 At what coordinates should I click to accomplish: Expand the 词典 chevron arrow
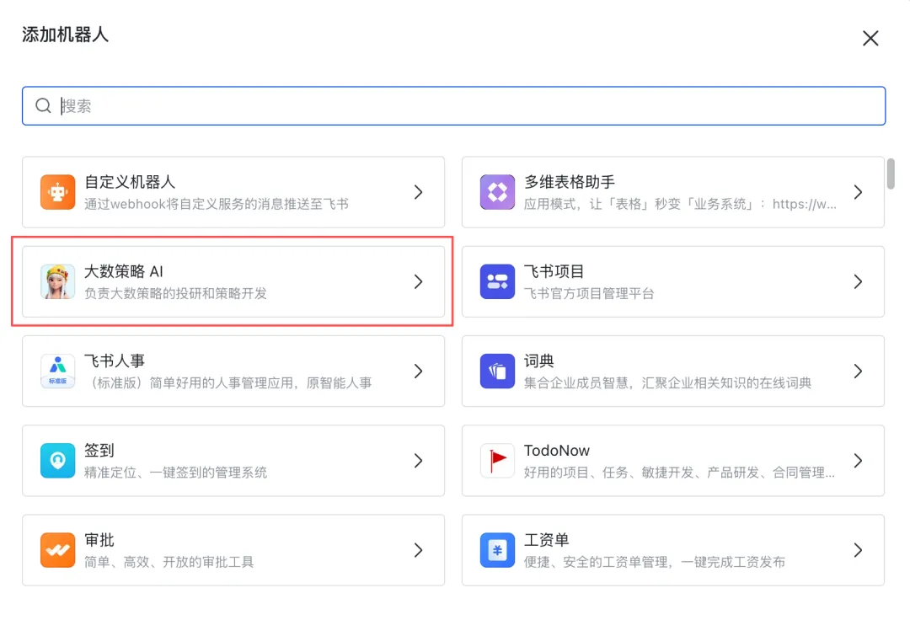click(x=859, y=371)
